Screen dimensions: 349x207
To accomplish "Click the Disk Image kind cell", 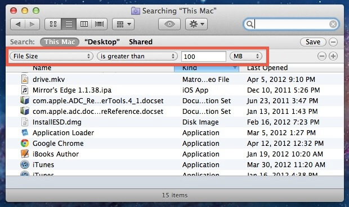I will 200,122.
